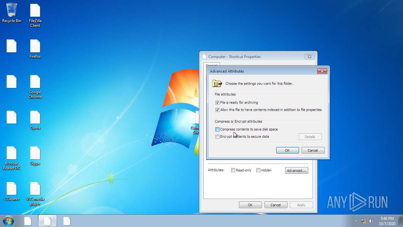This screenshot has height=227, width=403.
Task: Click Cancel in Shortcut Properties window
Action: pos(275,205)
